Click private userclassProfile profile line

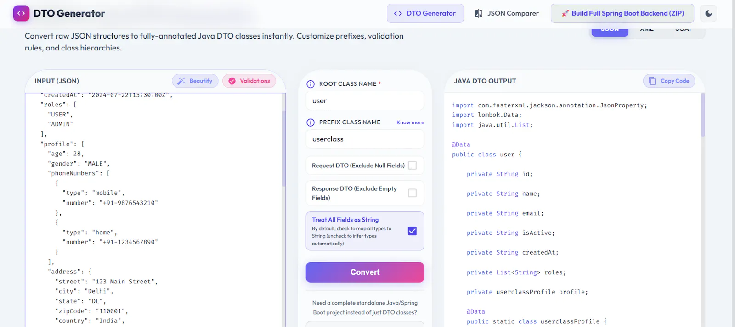pyautogui.click(x=527, y=292)
